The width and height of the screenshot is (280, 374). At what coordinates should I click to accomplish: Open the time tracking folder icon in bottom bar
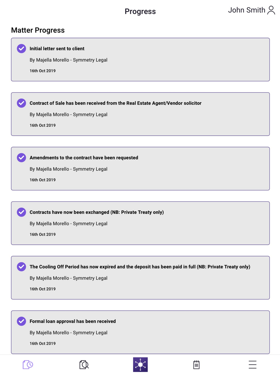coord(28,364)
